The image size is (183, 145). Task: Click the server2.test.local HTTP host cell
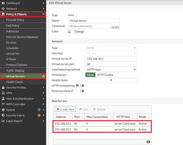(x=125, y=129)
